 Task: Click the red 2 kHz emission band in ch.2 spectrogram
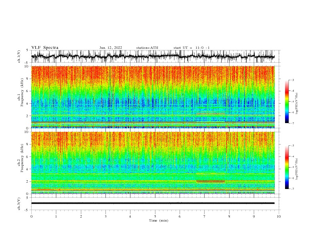coord(211,181)
